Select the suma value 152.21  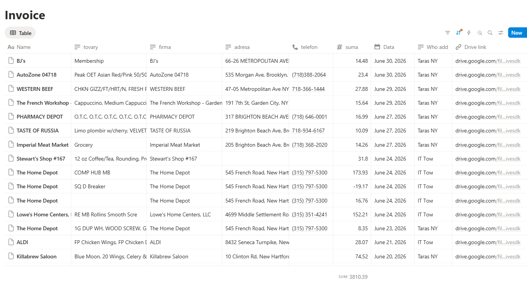click(x=352, y=214)
